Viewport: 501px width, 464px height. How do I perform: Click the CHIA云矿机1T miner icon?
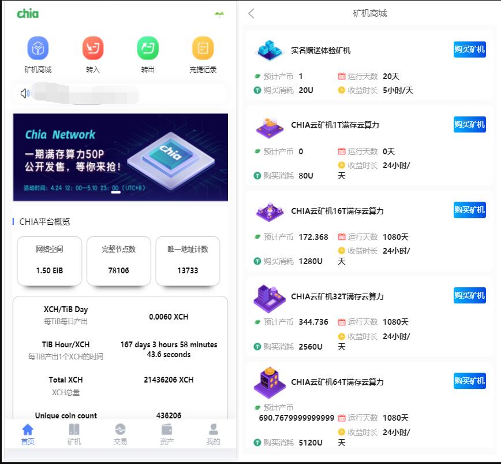(270, 128)
